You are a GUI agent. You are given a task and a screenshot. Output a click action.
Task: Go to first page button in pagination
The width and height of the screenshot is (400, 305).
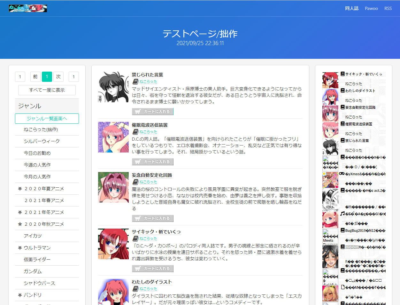pos(20,77)
